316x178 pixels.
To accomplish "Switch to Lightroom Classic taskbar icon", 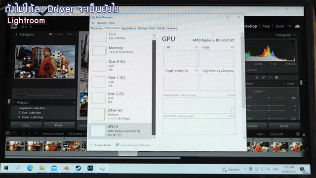I will (90, 168).
